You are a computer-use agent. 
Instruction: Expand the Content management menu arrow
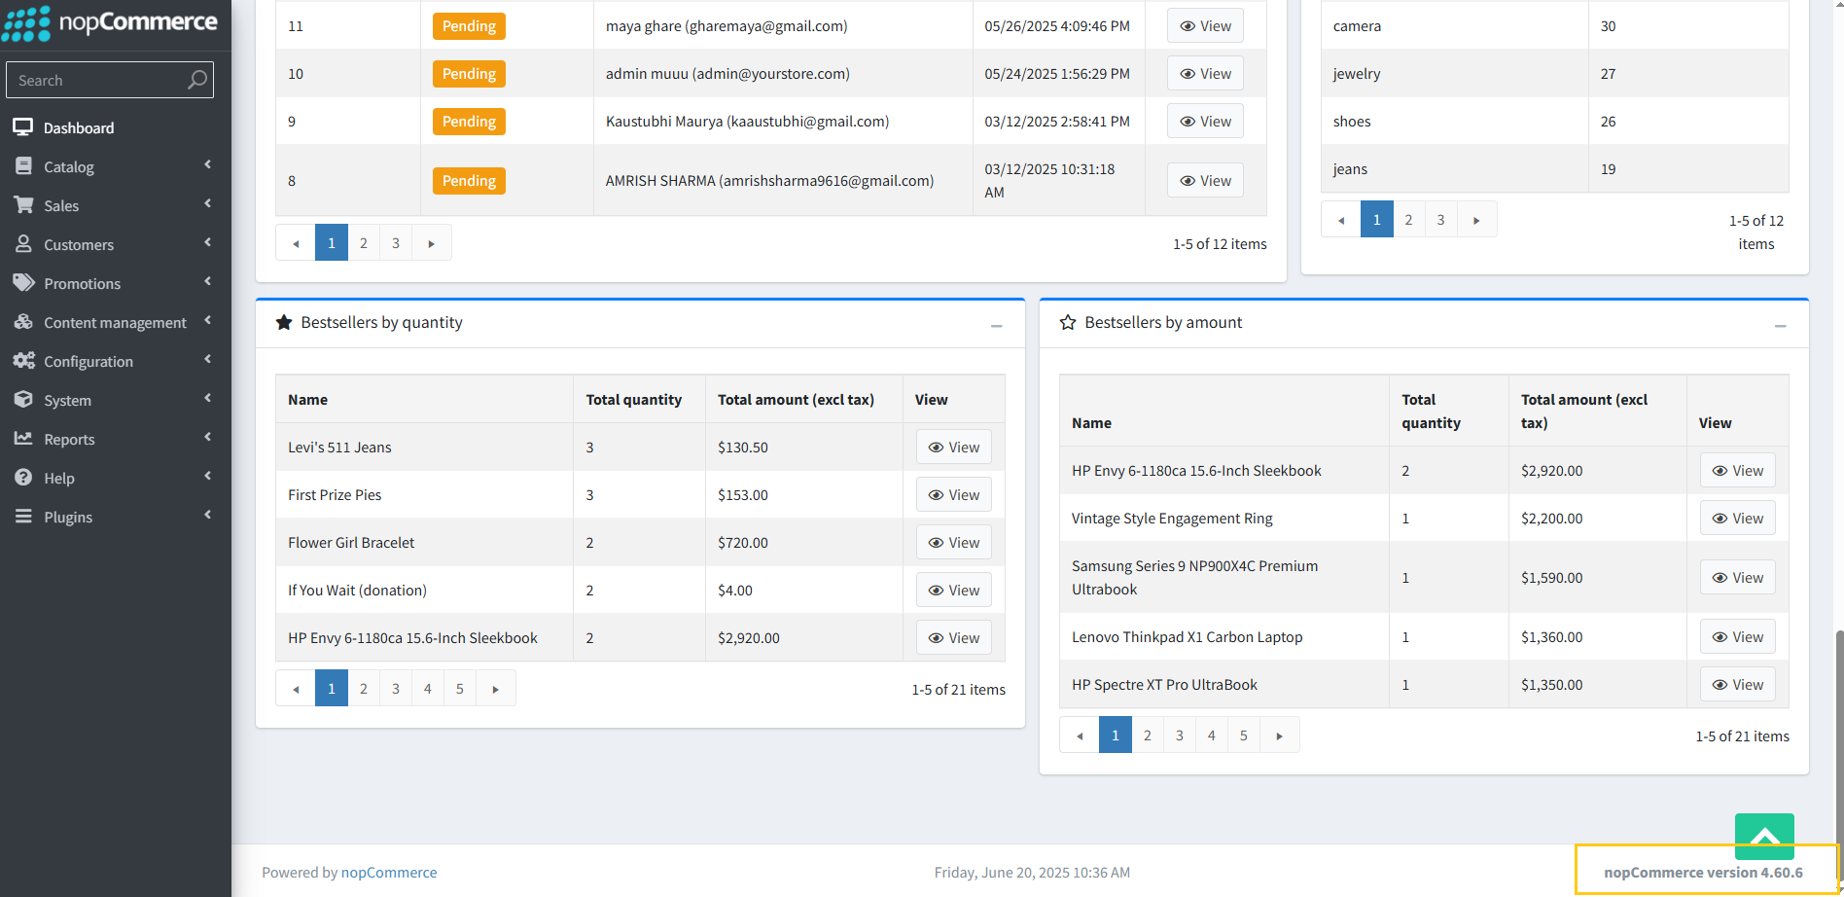pos(208,321)
